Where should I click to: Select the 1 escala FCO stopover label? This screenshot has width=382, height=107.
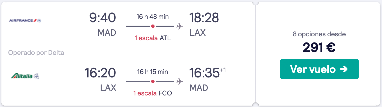click(153, 93)
